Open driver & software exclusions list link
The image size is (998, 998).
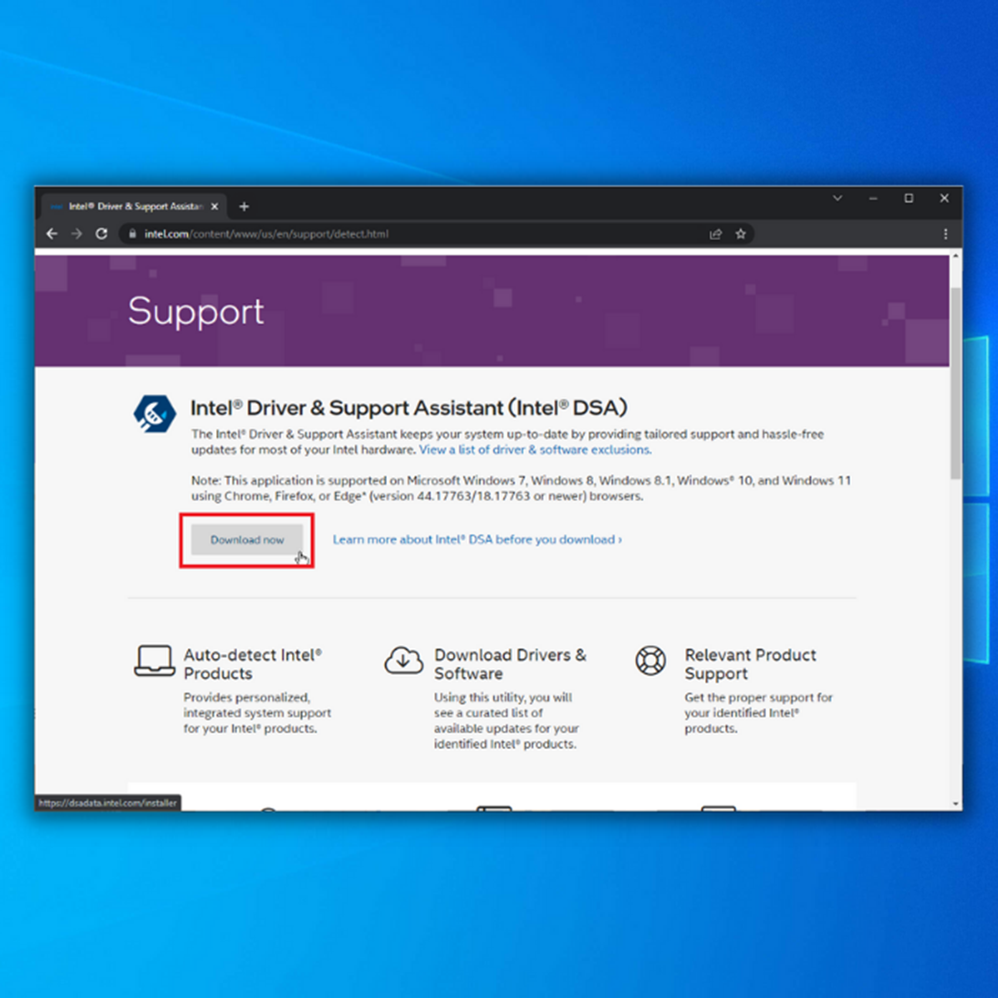pos(535,450)
